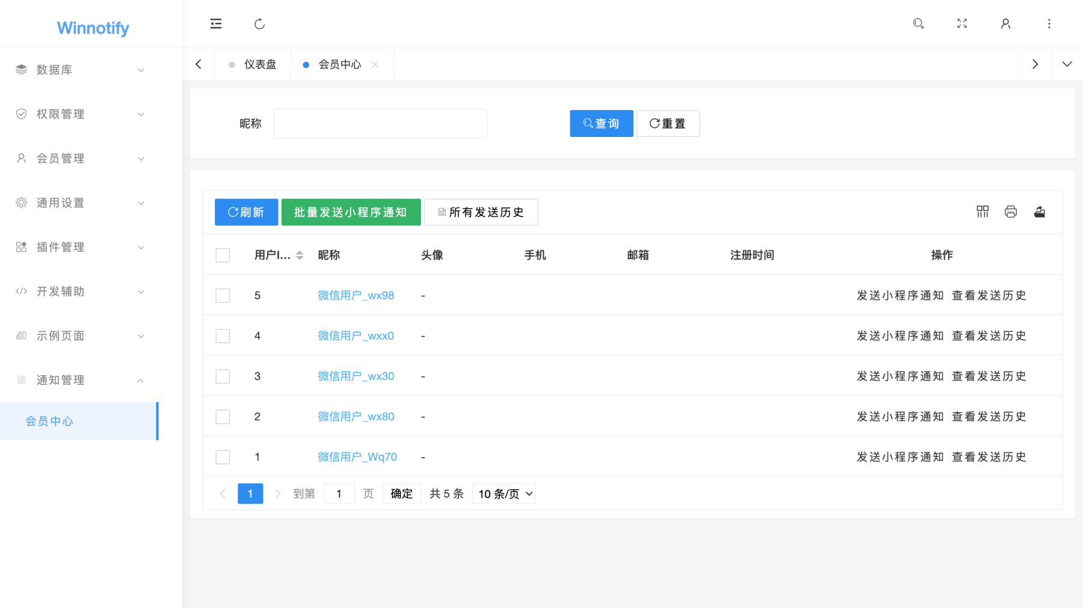1083x608 pixels.
Task: Collapse the sidebar with the menu fold icon
Action: [216, 24]
